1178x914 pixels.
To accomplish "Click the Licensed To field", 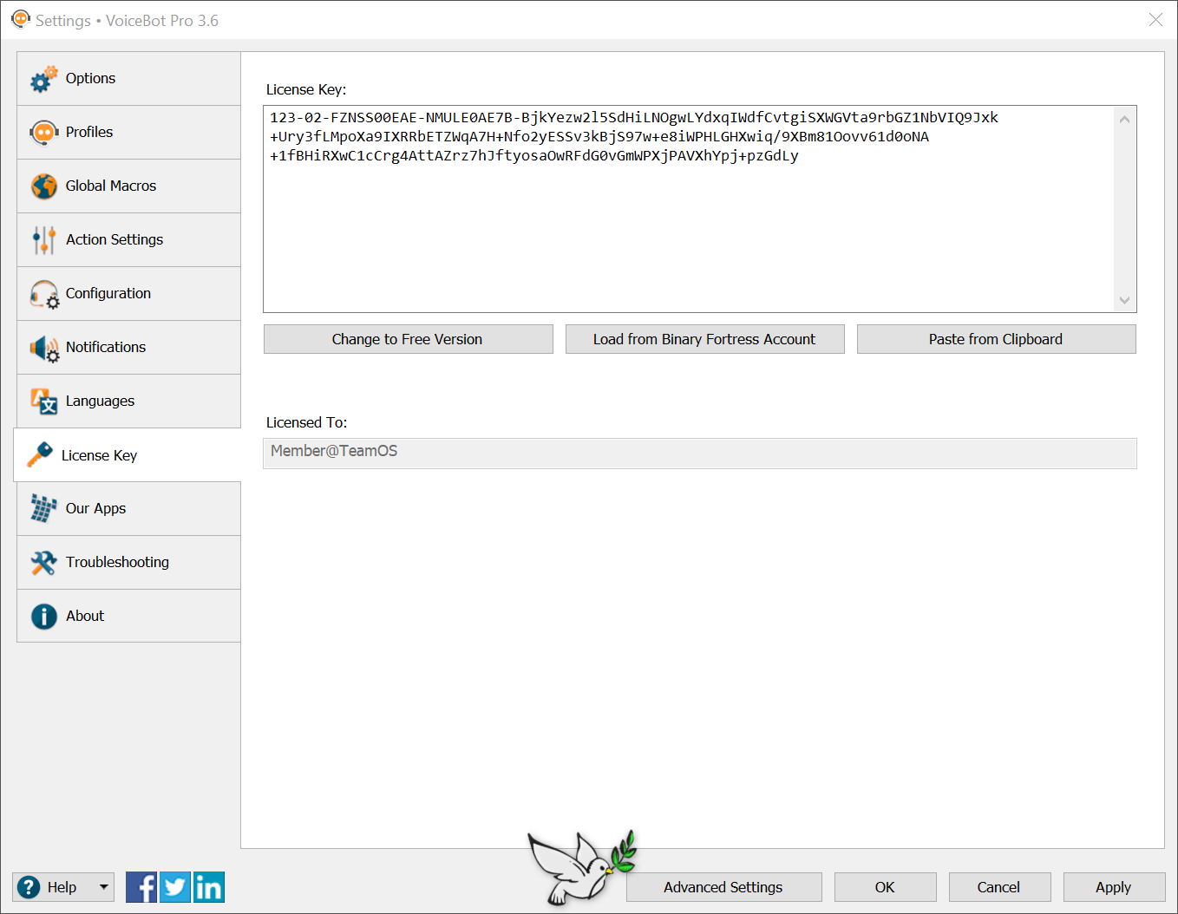I will tap(700, 454).
